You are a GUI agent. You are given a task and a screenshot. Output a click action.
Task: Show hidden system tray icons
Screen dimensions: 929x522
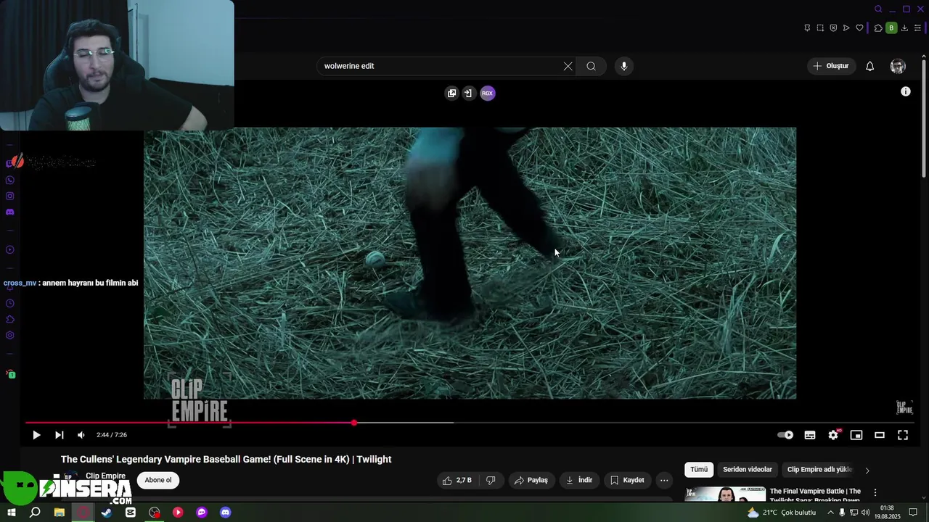(x=830, y=513)
